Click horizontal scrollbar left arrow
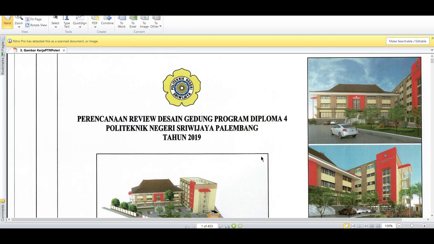The height and width of the screenshot is (244, 434). (x=9, y=220)
